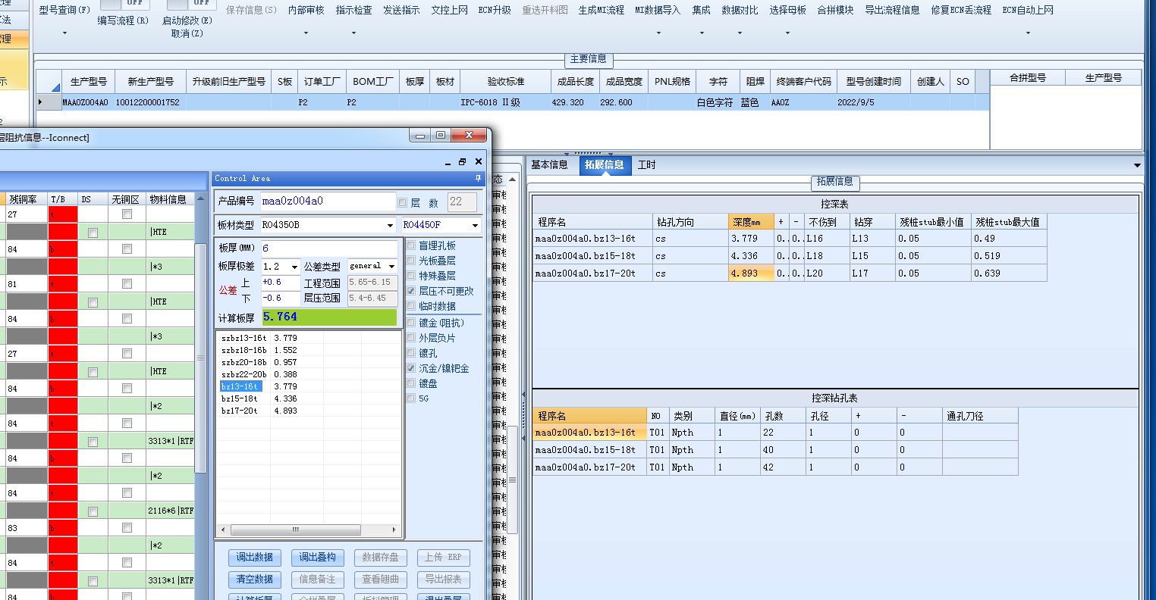Select bz15-18t row in list
This screenshot has height=600, width=1156.
click(240, 398)
